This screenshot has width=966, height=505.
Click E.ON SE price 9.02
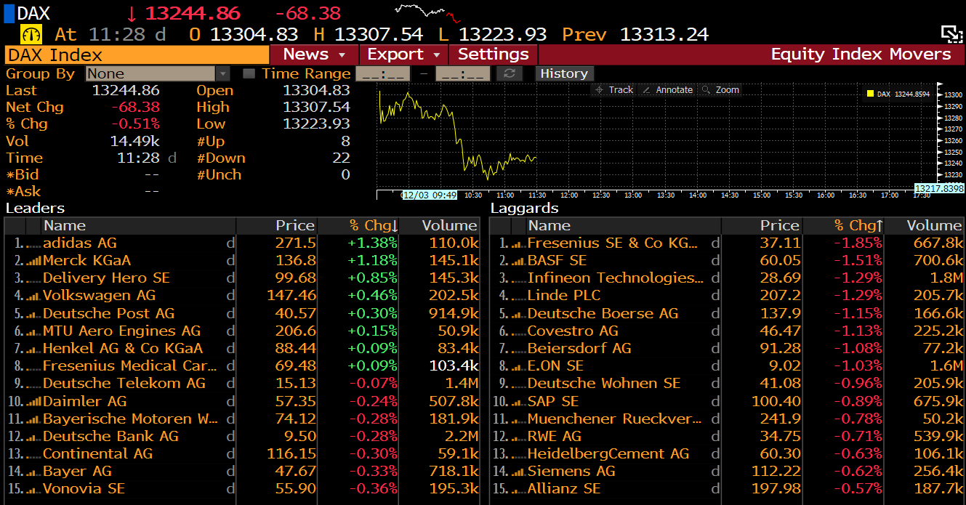click(784, 366)
